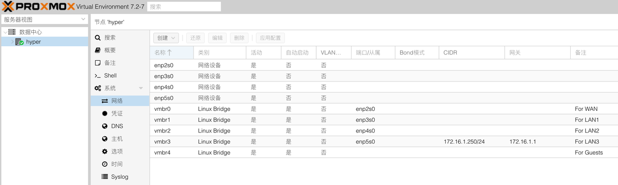Click the 备注 column header
Screen dimensions: 618x185
tap(594, 53)
